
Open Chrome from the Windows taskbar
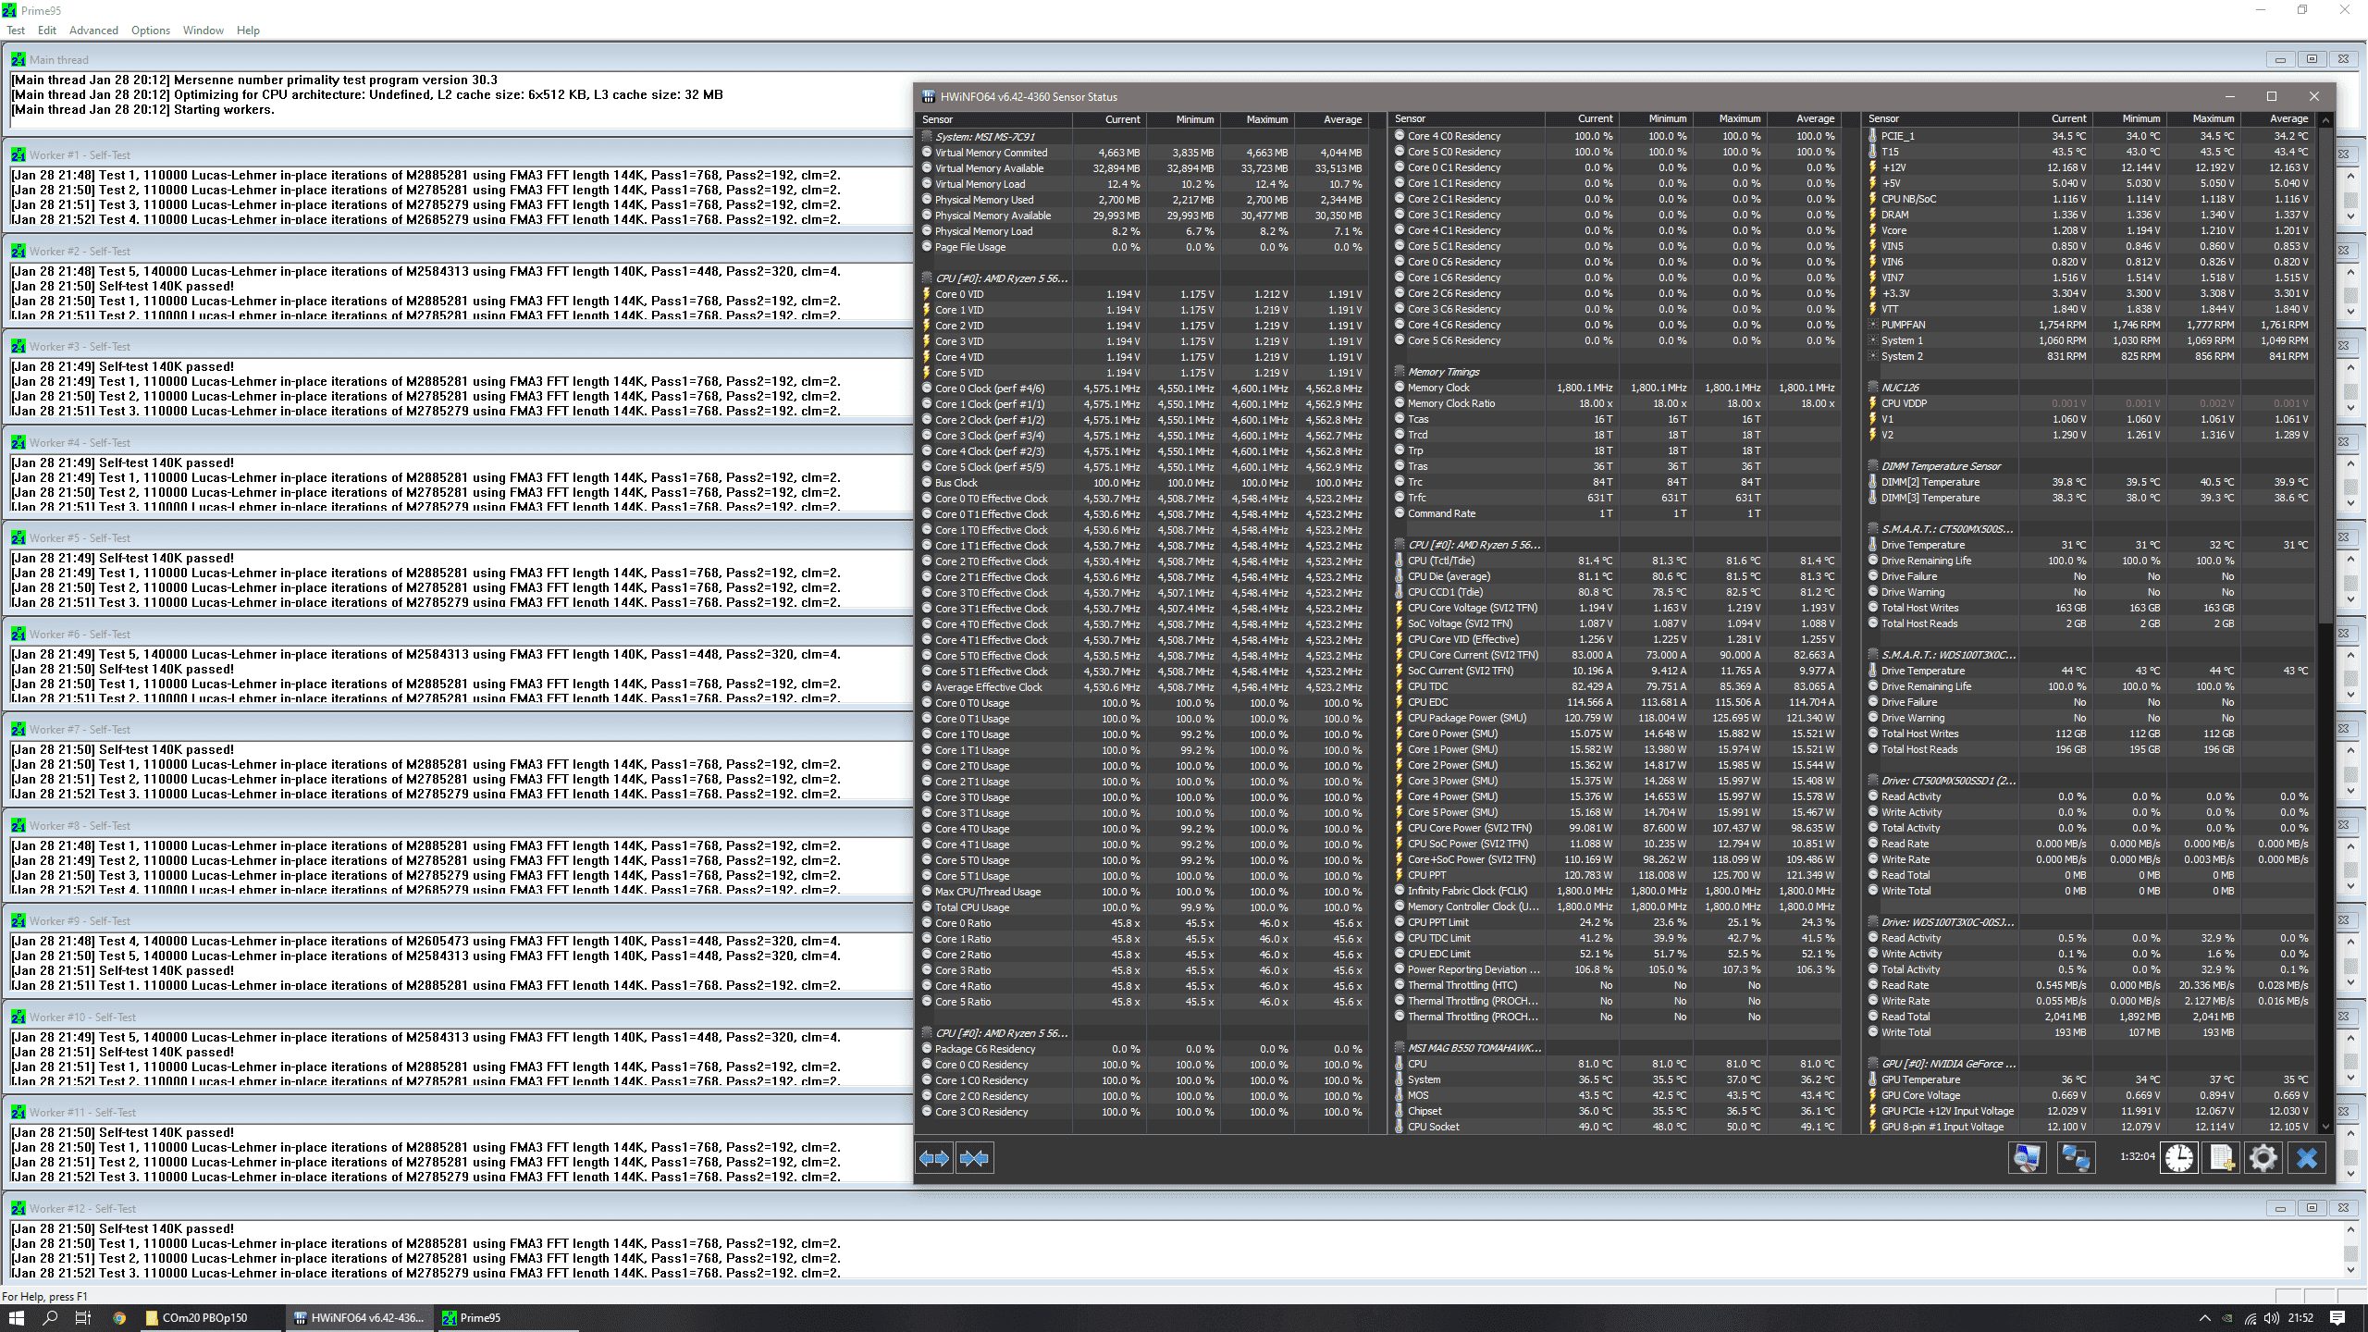pos(119,1318)
